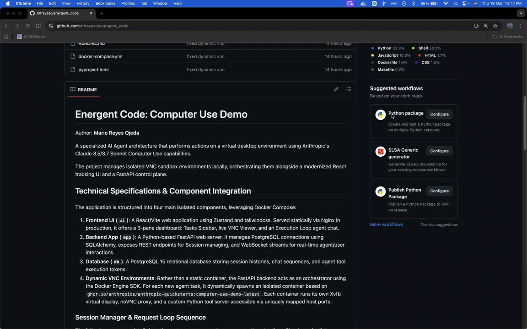Click the JavaScript 10.8% language entry

coord(391,55)
